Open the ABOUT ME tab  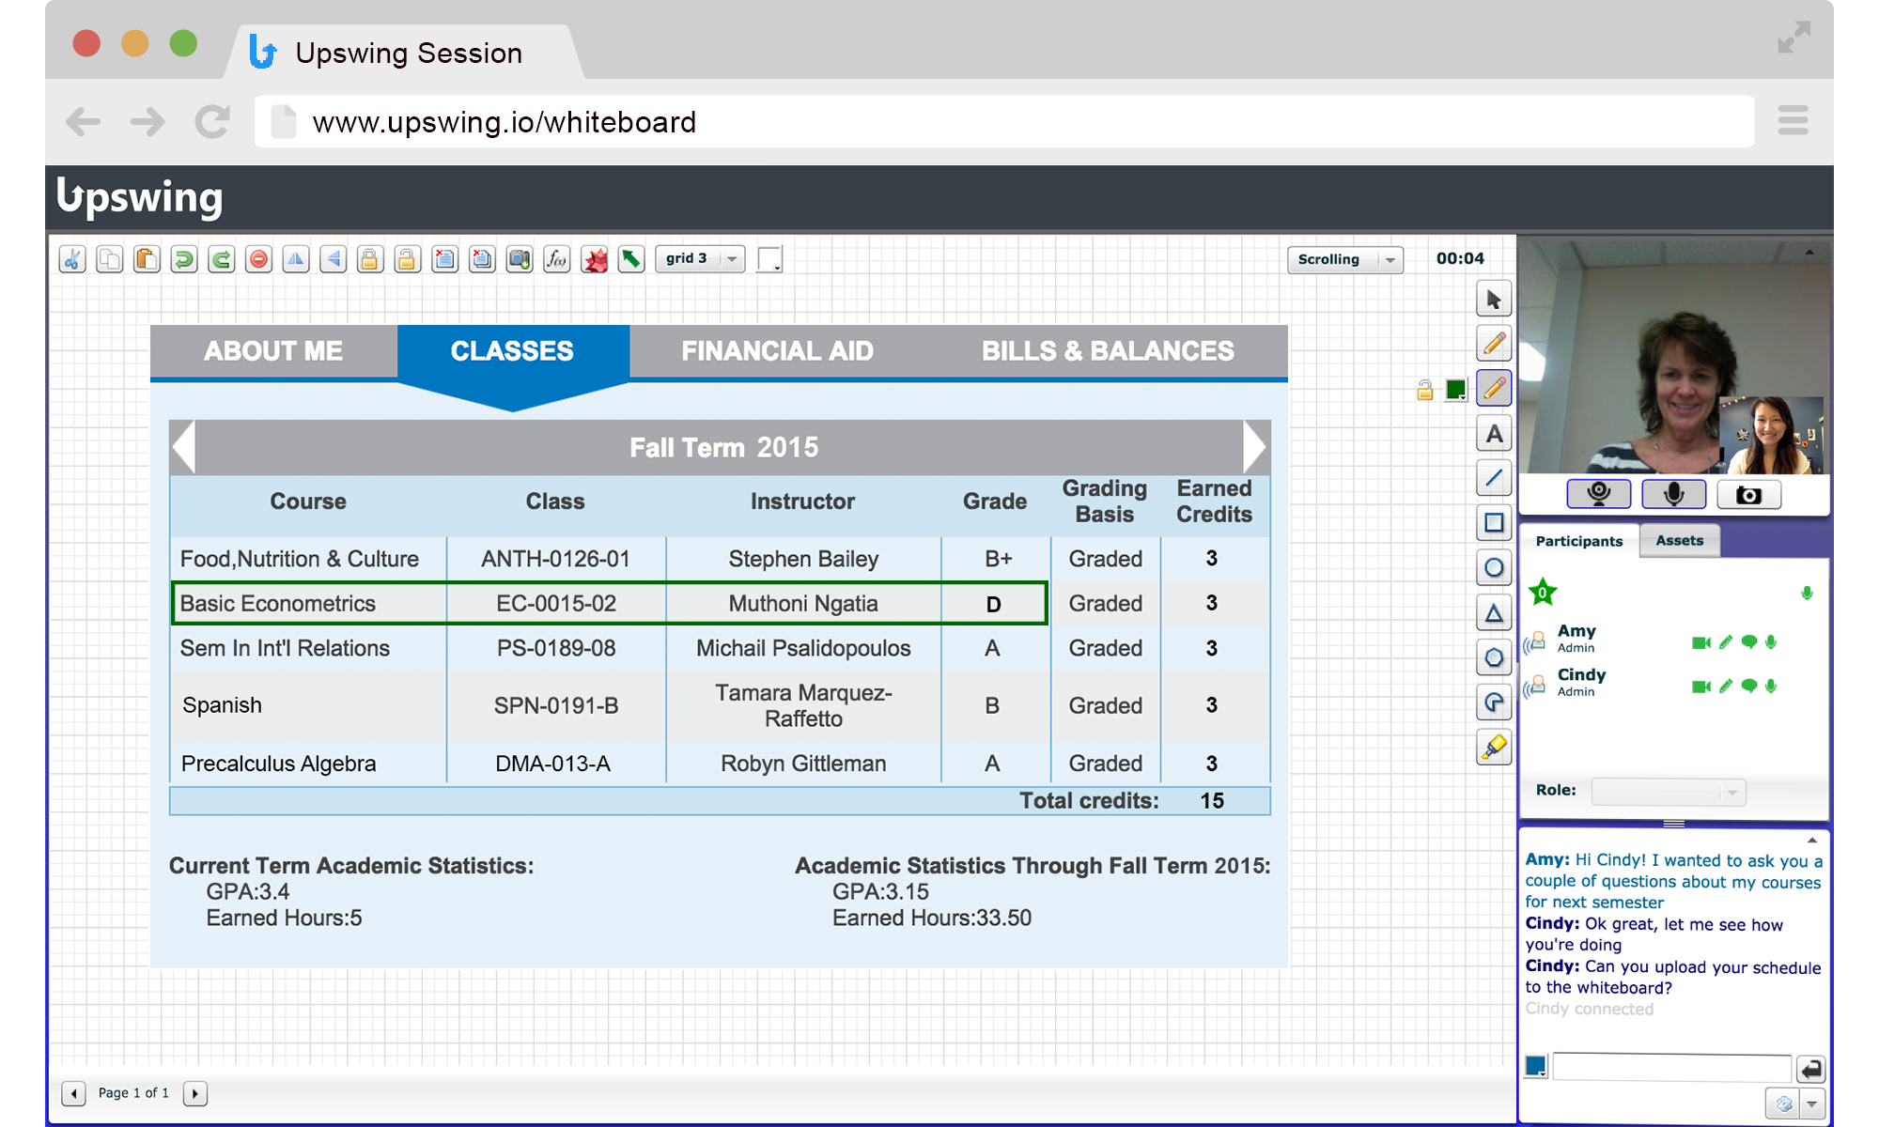tap(273, 351)
